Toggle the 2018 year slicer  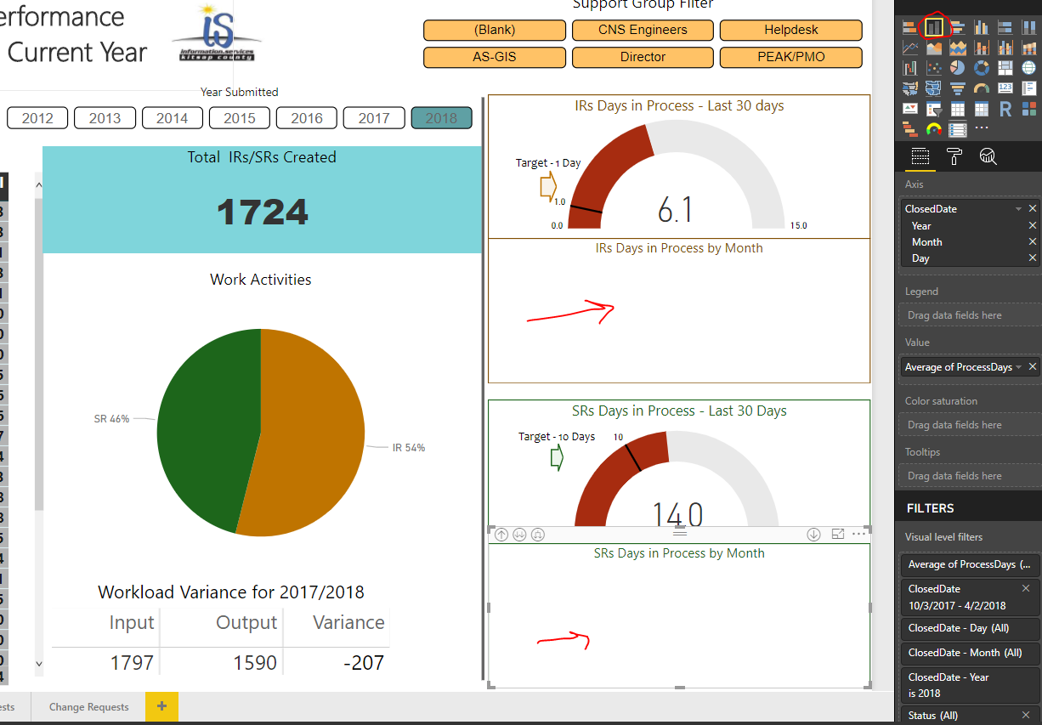[x=441, y=118]
